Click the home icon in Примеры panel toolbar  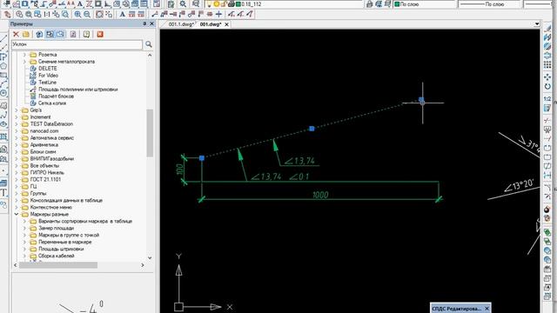(39, 34)
